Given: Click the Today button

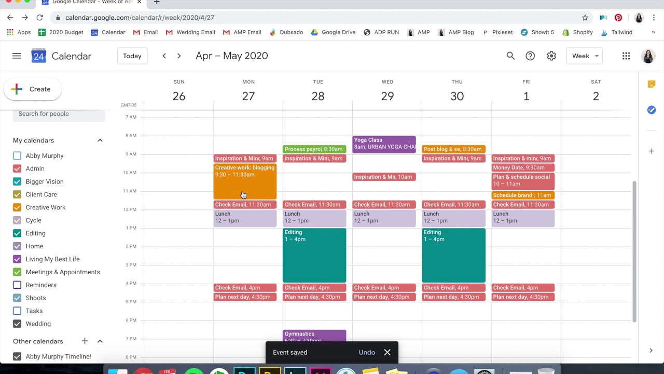Looking at the screenshot, I should pos(132,56).
